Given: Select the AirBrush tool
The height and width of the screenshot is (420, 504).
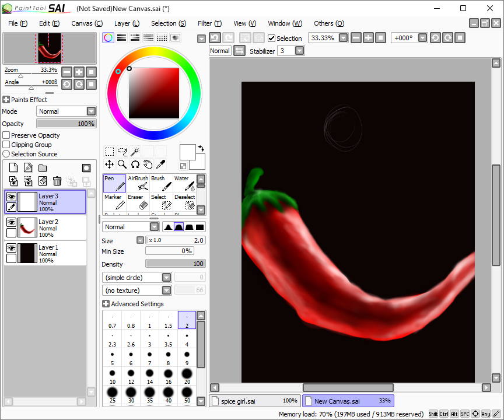Looking at the screenshot, I should click(138, 183).
